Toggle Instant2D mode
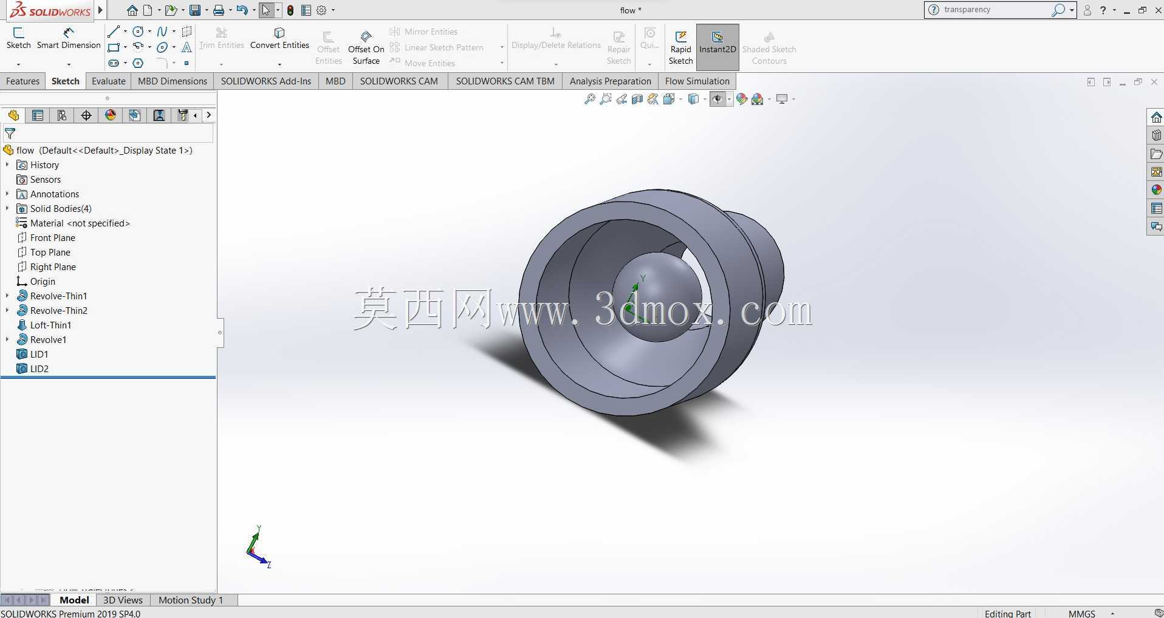 click(x=717, y=47)
